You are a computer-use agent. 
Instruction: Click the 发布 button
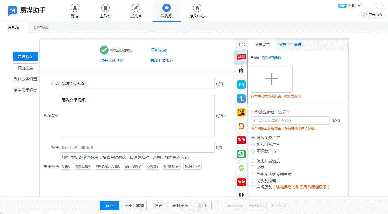tap(159, 205)
